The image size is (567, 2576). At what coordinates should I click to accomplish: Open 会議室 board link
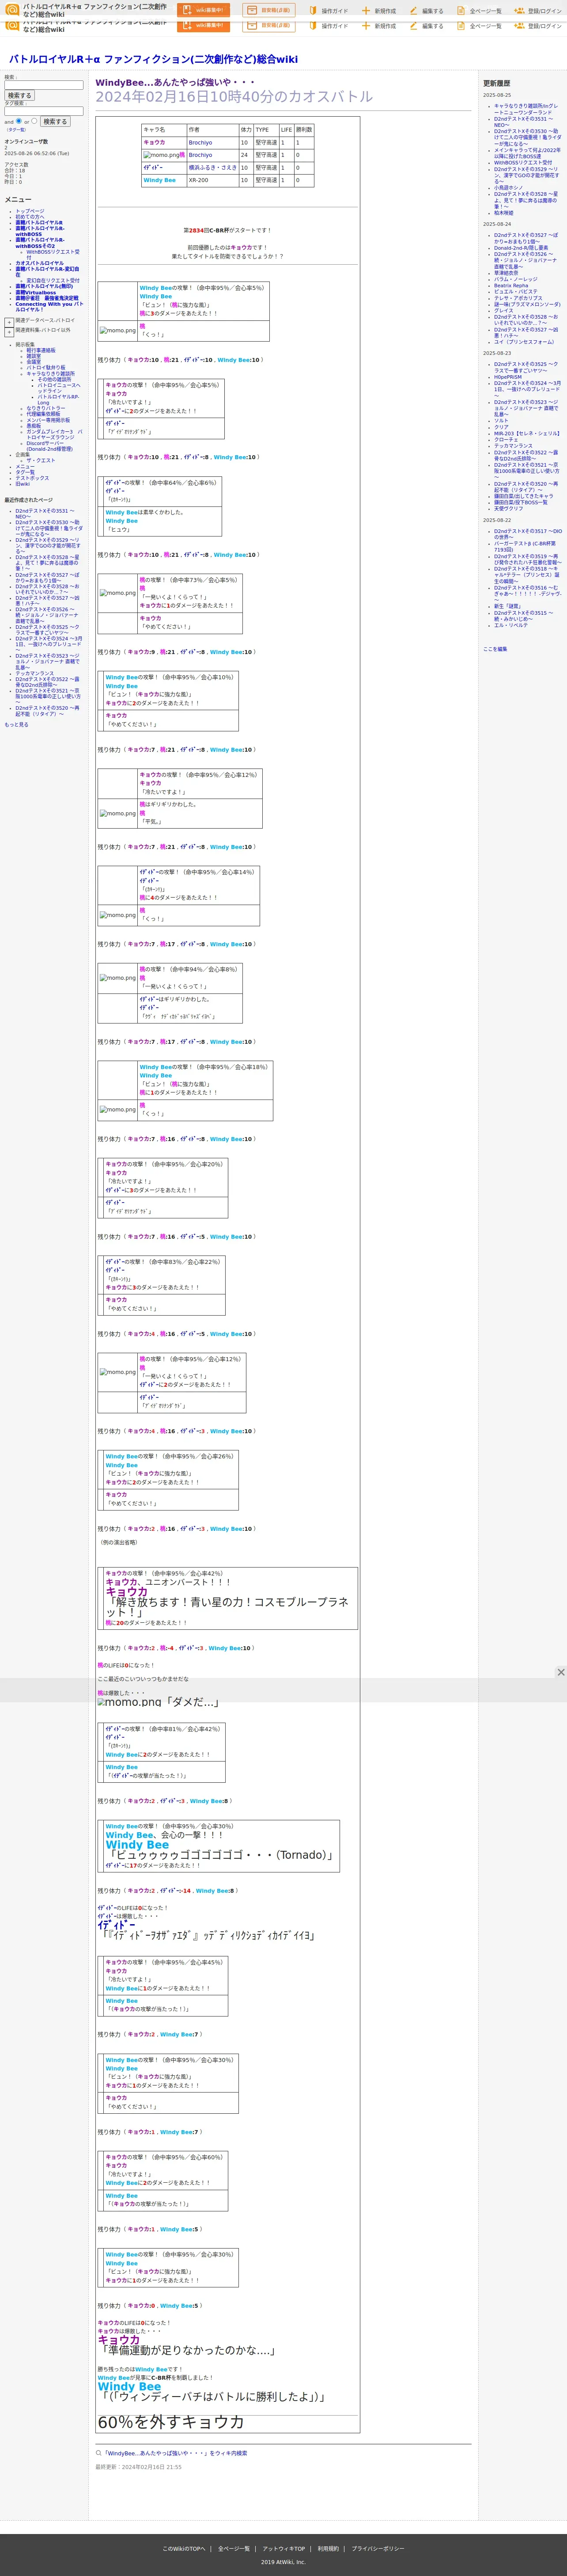(x=34, y=362)
